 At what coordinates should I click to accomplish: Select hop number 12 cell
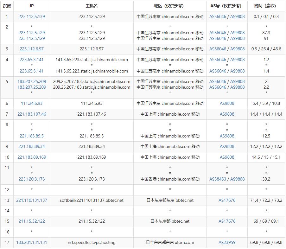click(x=7, y=189)
